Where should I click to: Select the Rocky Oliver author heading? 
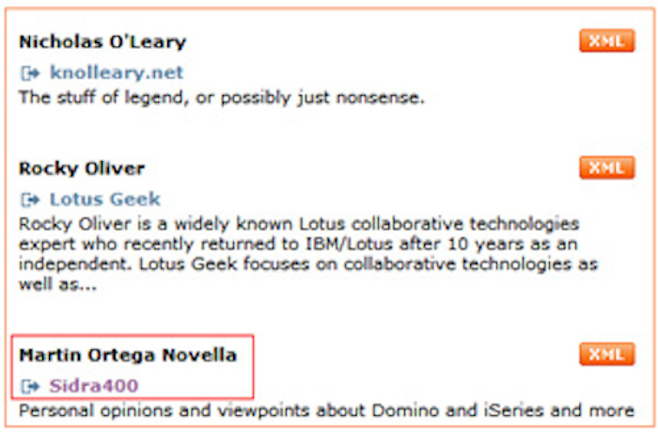click(x=82, y=168)
